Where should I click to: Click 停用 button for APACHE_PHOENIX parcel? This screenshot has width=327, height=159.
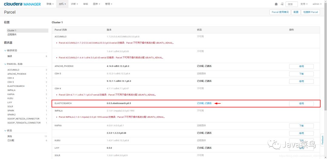[x=301, y=66]
